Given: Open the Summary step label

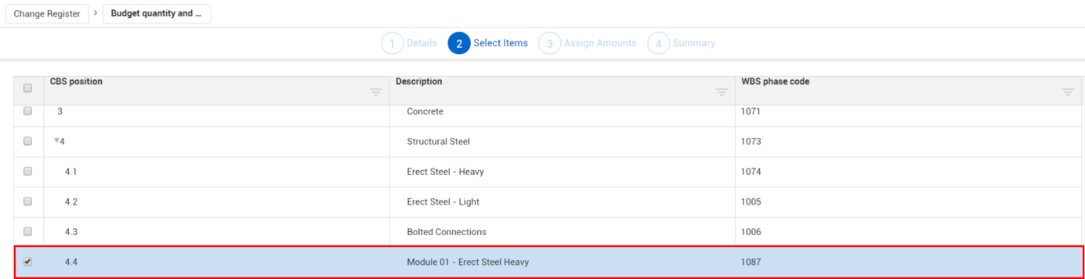Looking at the screenshot, I should [x=694, y=43].
